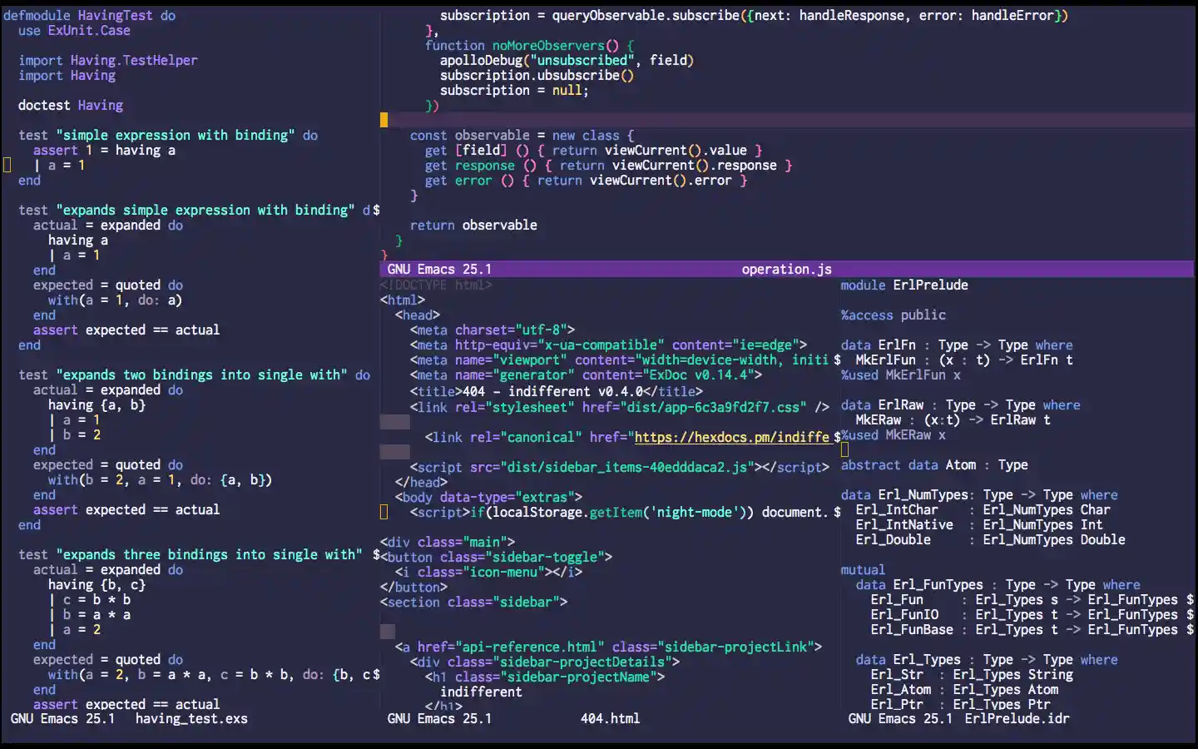Click "Erl_IntChar : Erl_NumTypes Char" line

pos(983,509)
